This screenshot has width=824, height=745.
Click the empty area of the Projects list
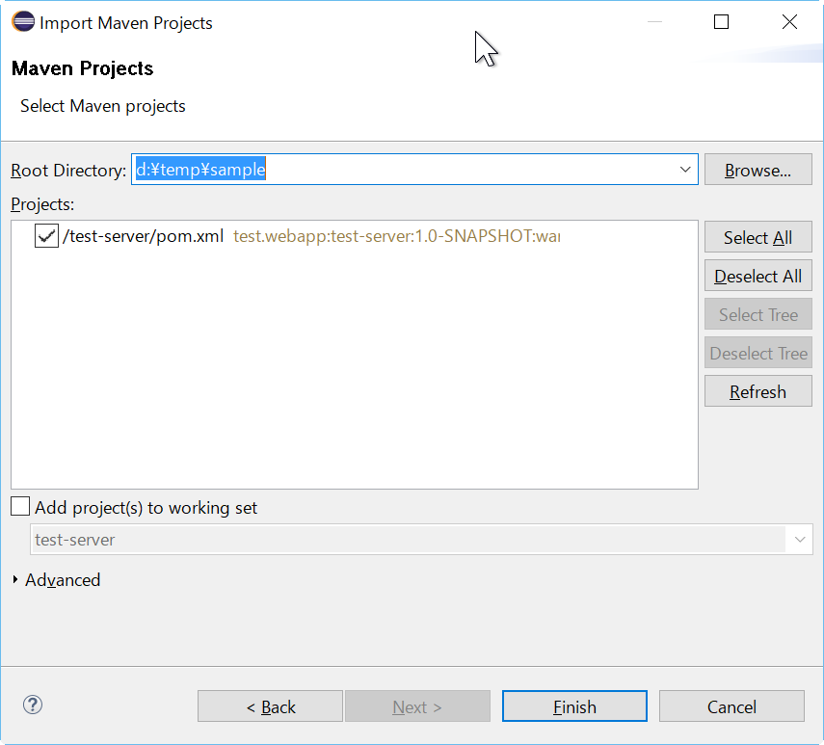(x=347, y=386)
